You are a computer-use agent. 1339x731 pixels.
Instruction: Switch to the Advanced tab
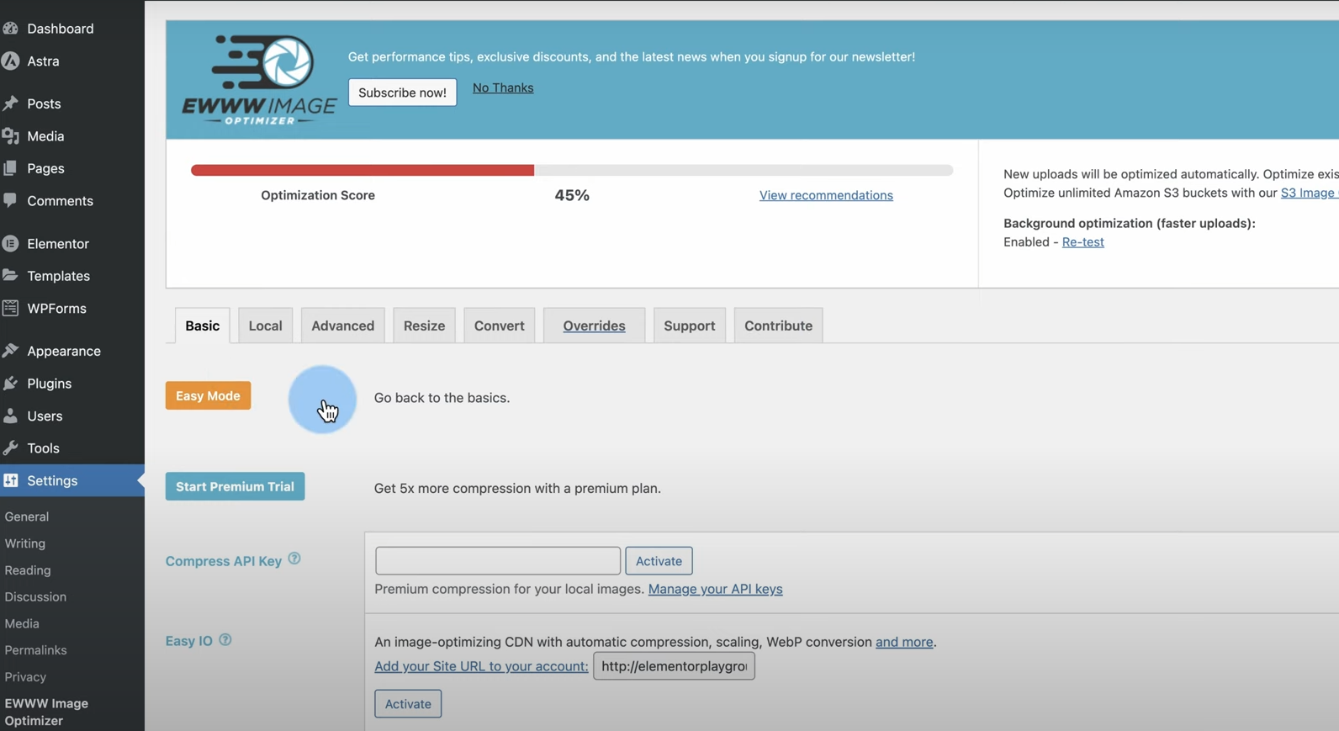click(x=342, y=326)
